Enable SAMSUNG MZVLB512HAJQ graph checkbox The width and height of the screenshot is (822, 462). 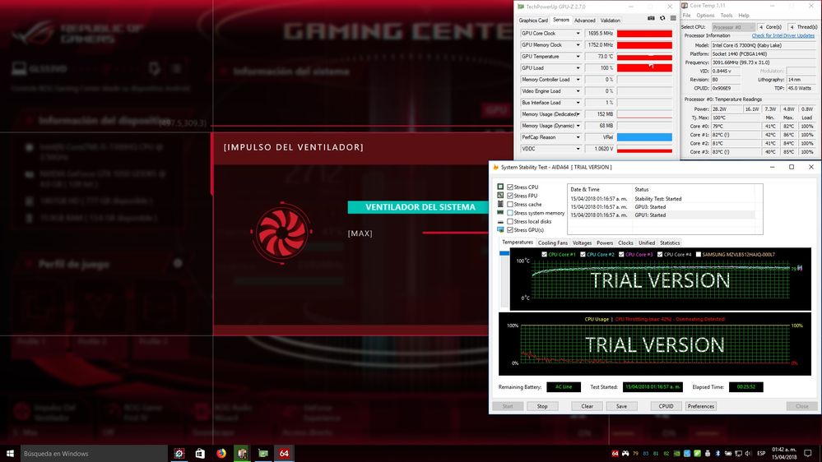[699, 255]
